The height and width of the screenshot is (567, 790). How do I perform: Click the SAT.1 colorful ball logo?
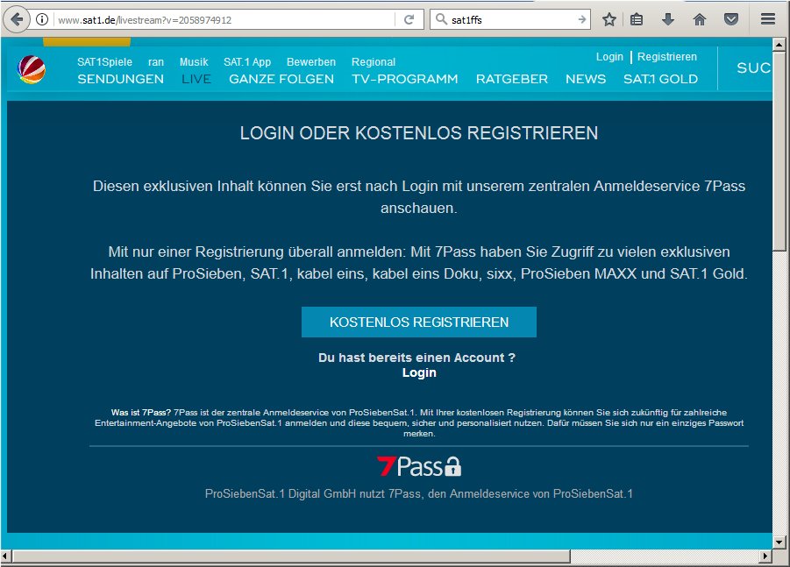32,69
